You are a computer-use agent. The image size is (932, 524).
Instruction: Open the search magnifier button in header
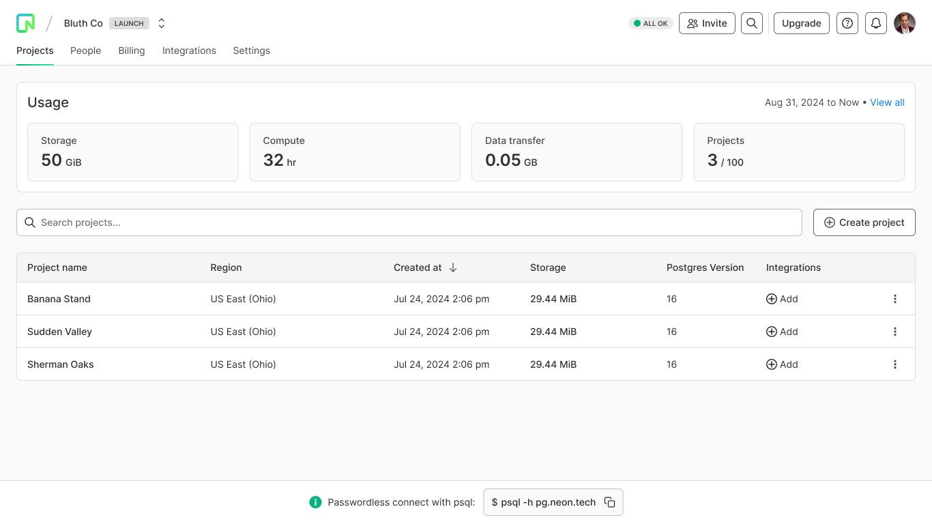[x=752, y=23]
